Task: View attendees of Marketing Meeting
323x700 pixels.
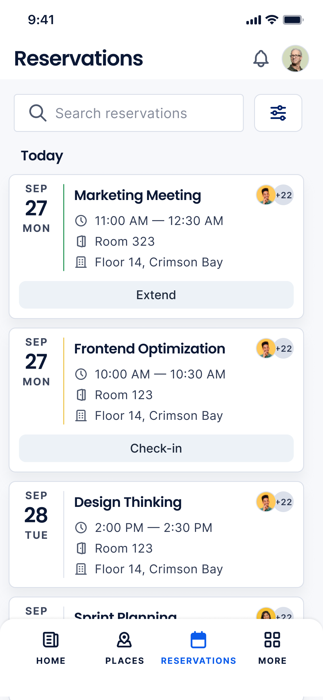Action: 274,195
